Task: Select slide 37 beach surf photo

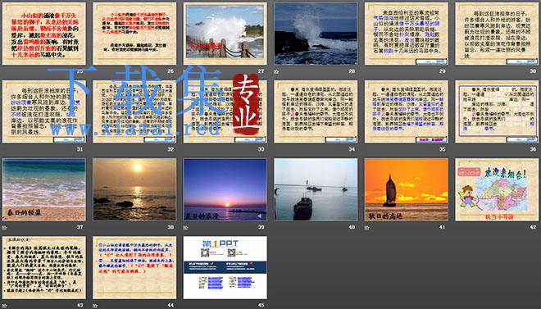Action: (44, 189)
